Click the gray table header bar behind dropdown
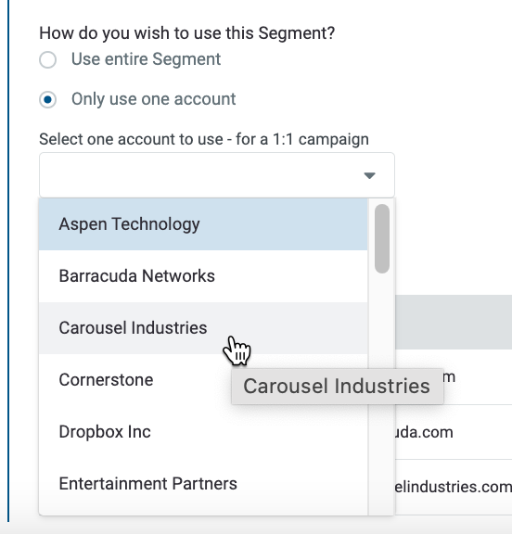512x534 pixels. (x=454, y=323)
